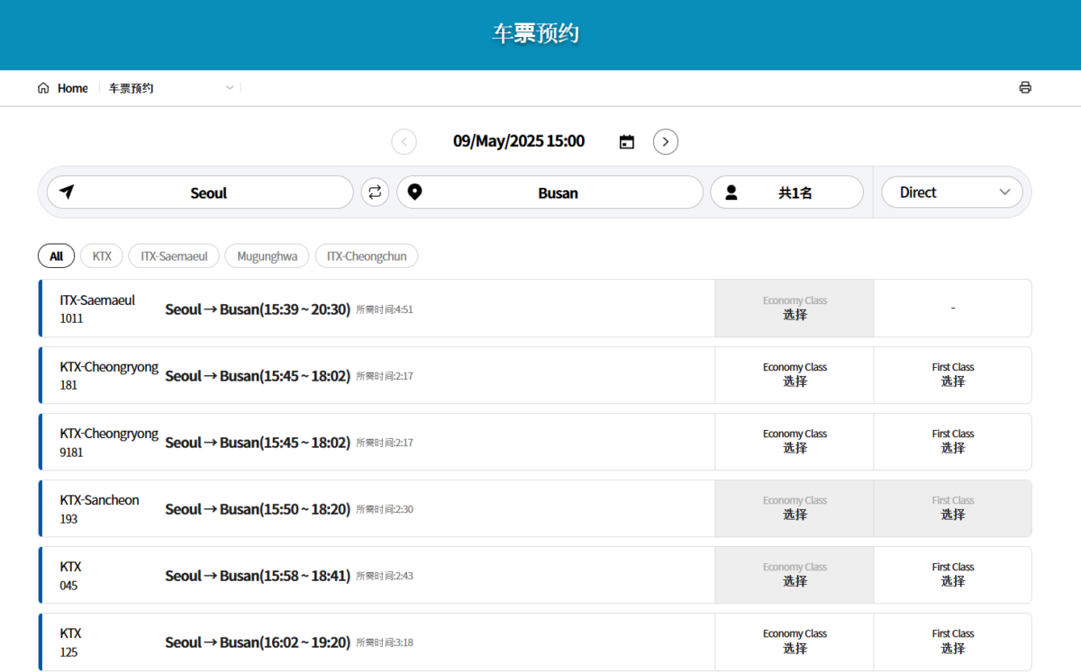Select First Class for KTX 045
This screenshot has height=672, width=1081.
pyautogui.click(x=952, y=575)
